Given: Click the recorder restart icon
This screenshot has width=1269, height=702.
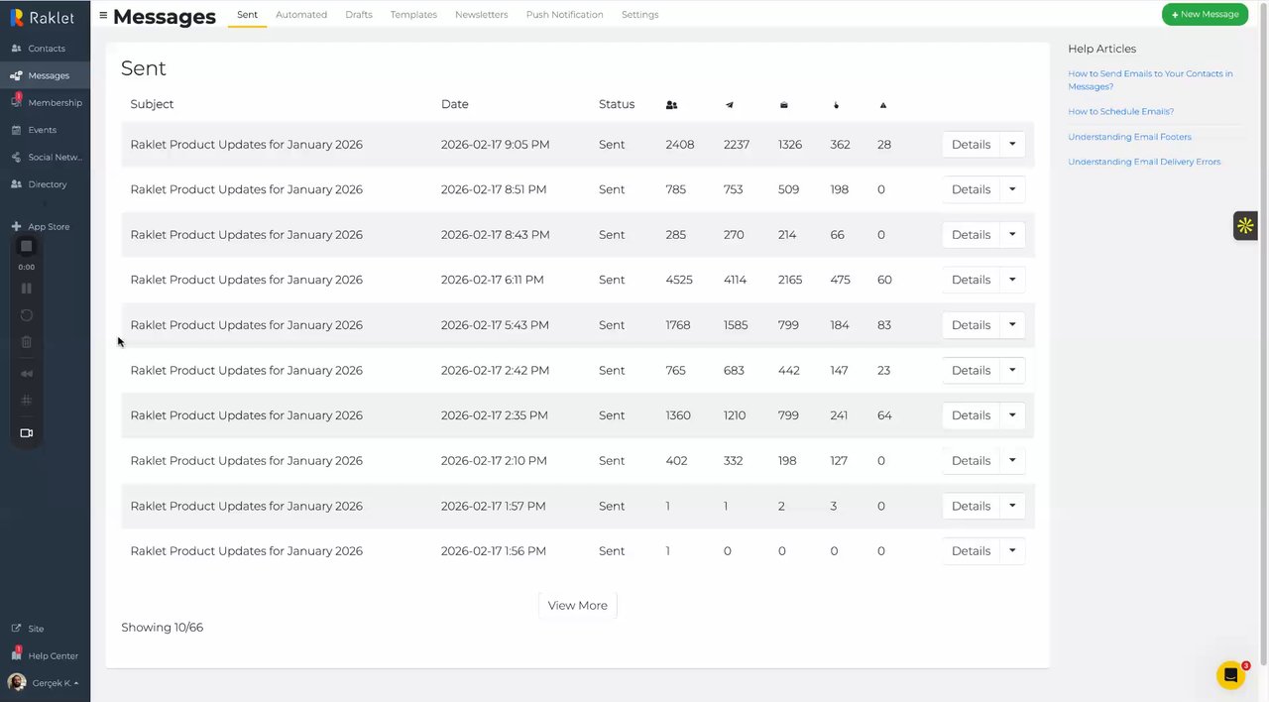Looking at the screenshot, I should click(27, 315).
